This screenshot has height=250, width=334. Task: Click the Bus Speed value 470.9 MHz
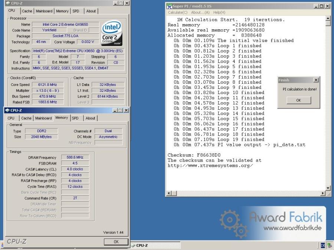point(48,96)
